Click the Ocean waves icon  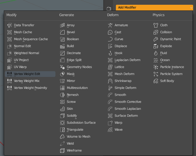click(x=156, y=60)
